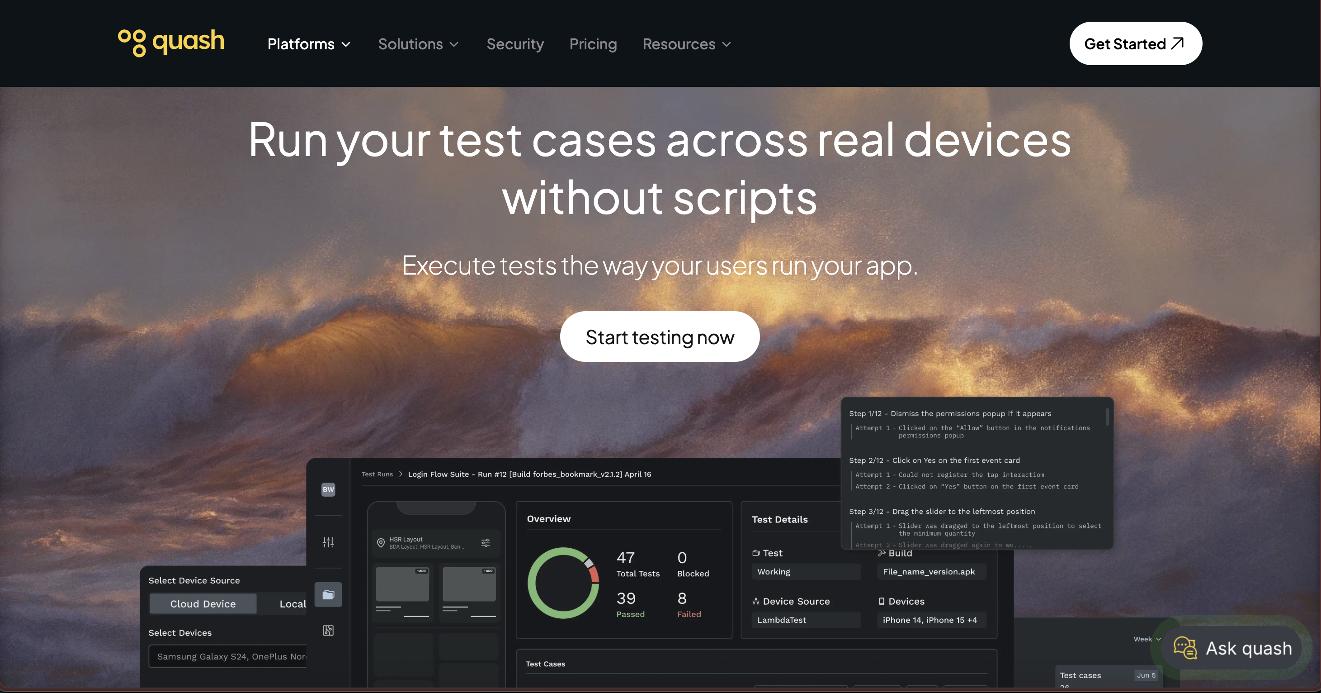This screenshot has height=693, width=1321.
Task: Click the location pin icon beside HSR Layout
Action: (x=381, y=543)
